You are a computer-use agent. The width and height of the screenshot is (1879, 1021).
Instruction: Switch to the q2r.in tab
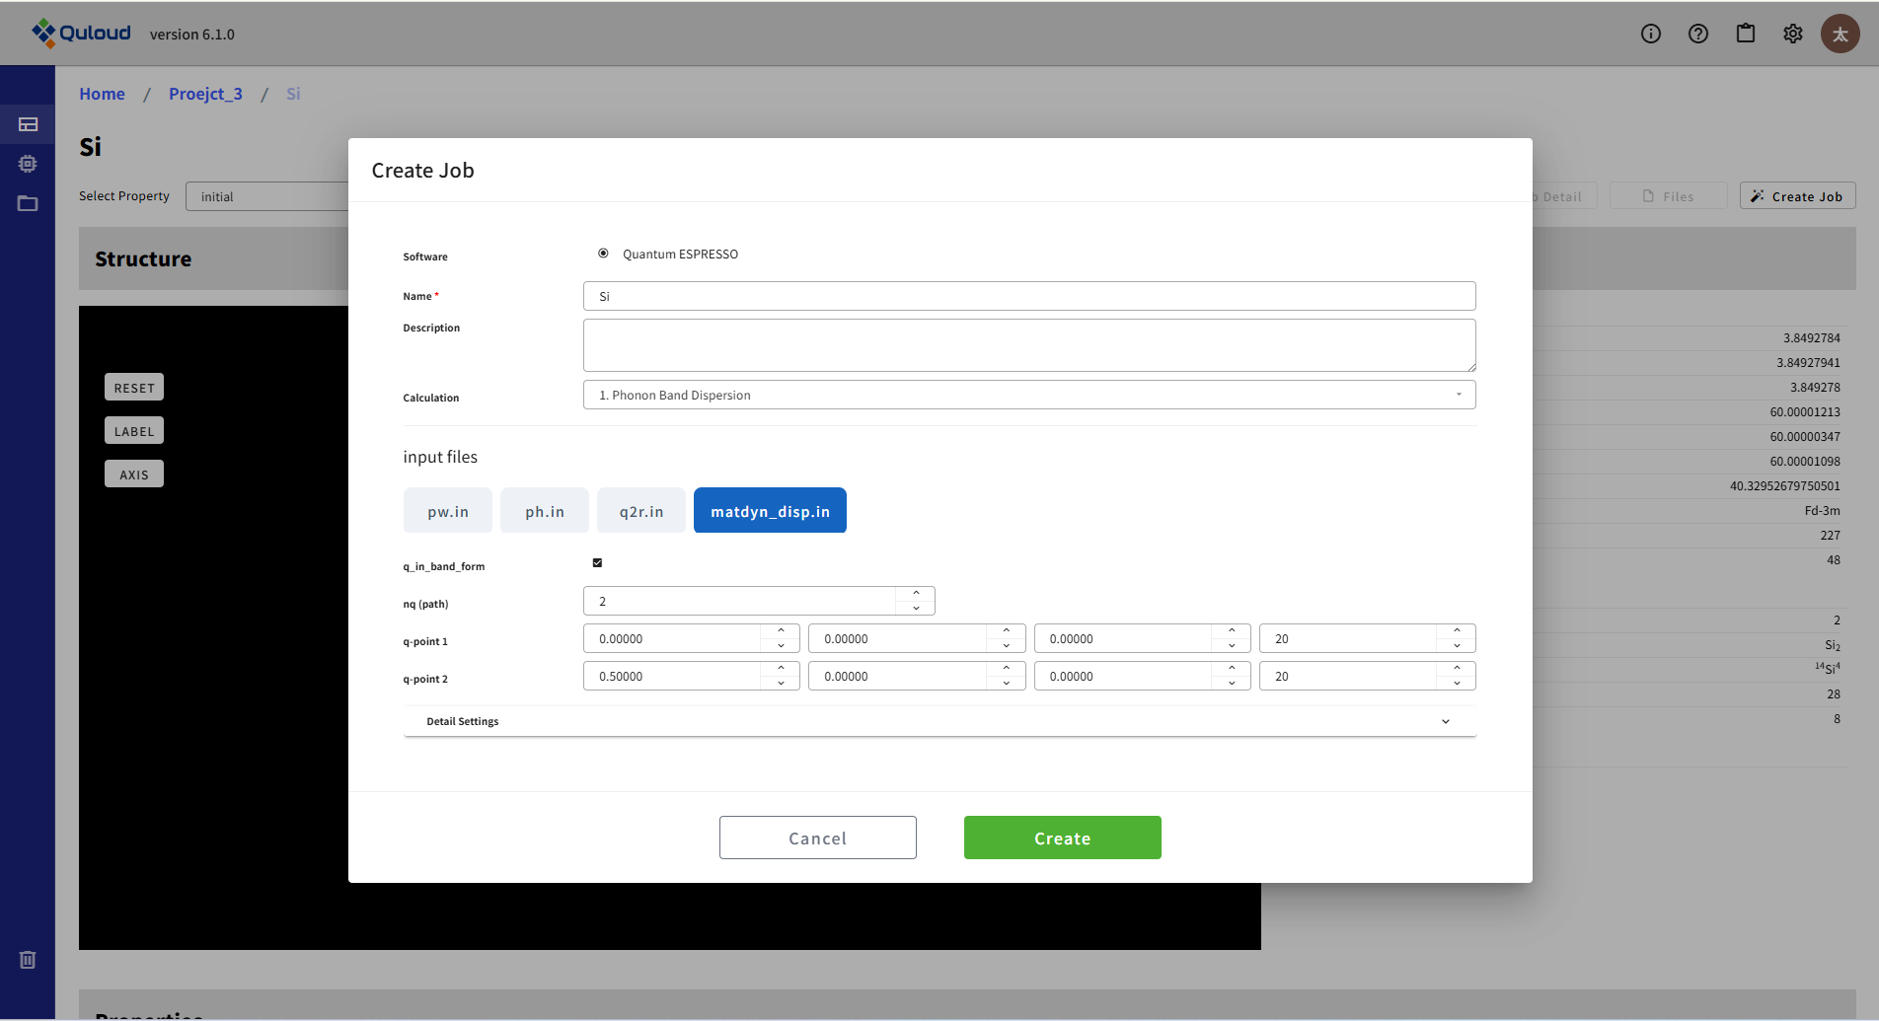click(640, 511)
